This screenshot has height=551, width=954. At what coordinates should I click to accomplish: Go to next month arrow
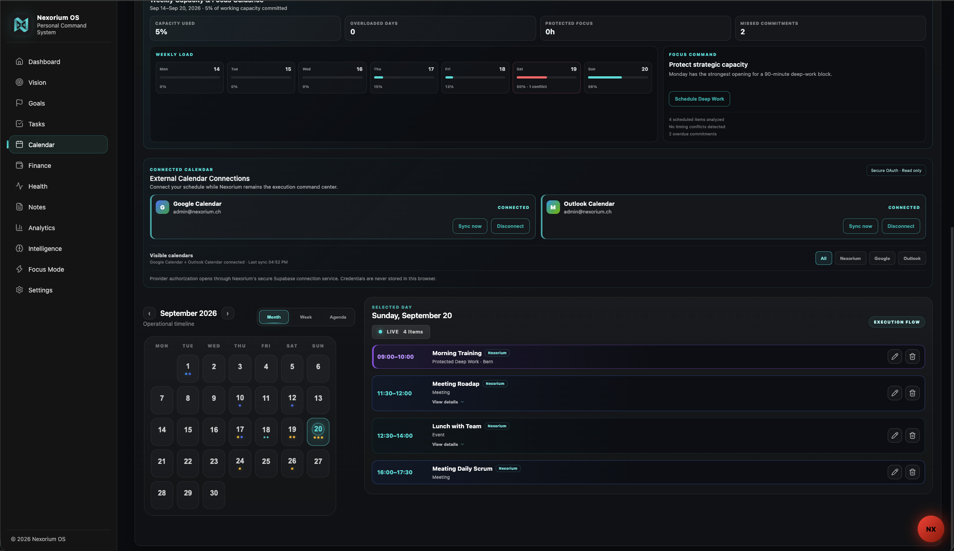click(x=227, y=313)
